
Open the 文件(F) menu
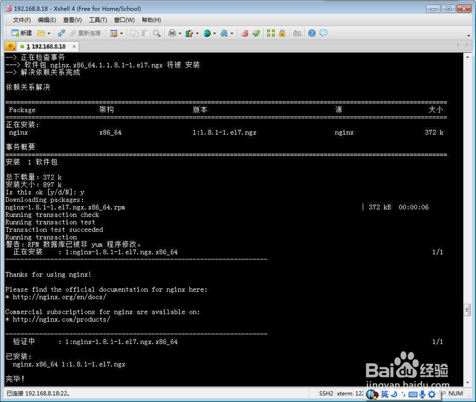[21, 20]
